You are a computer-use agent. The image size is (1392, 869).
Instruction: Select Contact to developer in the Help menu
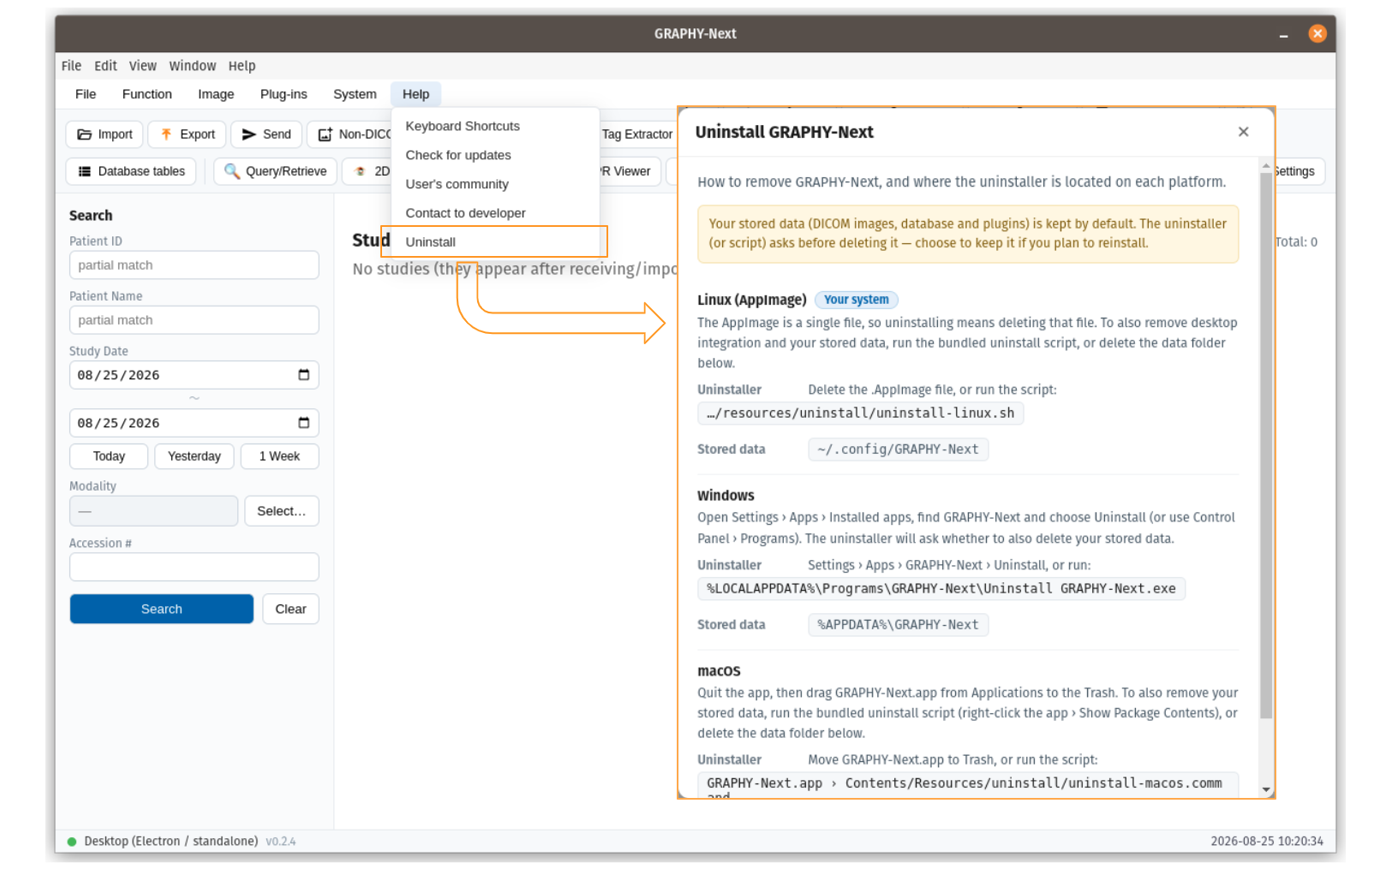pos(495,213)
